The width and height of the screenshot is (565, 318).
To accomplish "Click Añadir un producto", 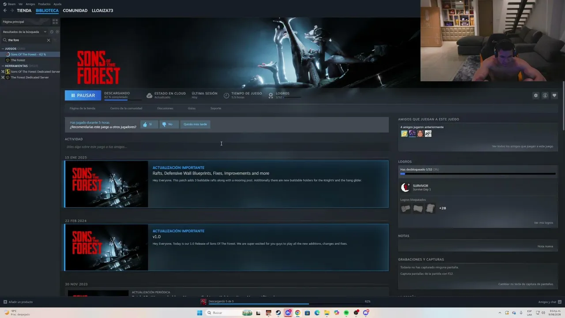I will pyautogui.click(x=18, y=302).
